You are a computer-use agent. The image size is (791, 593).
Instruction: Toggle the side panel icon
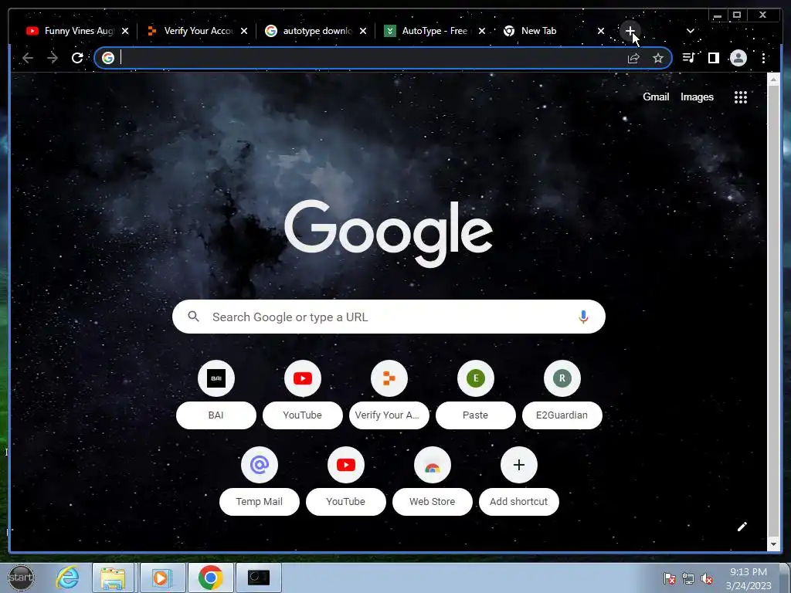pos(713,58)
